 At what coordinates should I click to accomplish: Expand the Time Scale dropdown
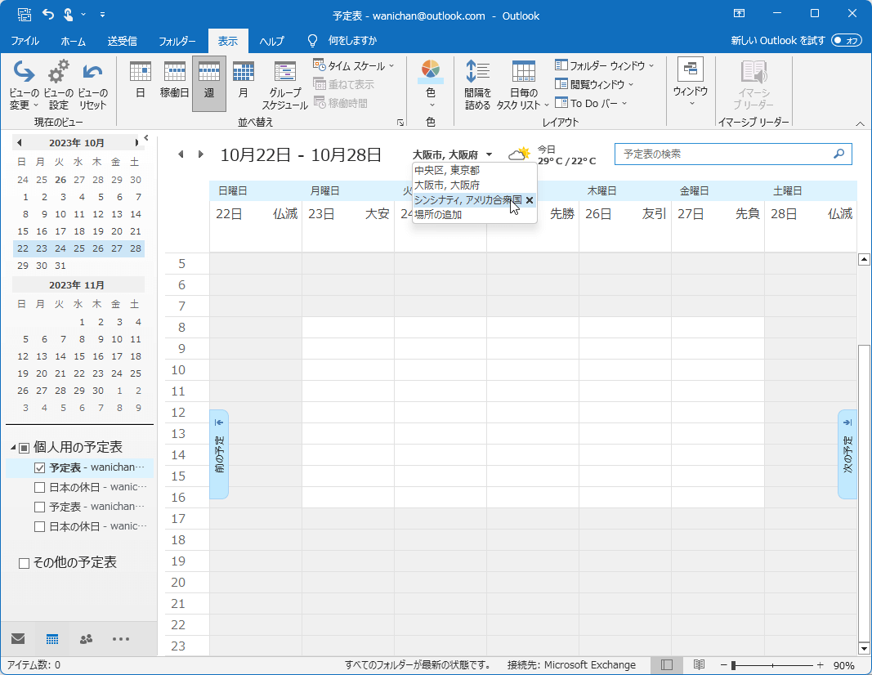click(x=354, y=65)
